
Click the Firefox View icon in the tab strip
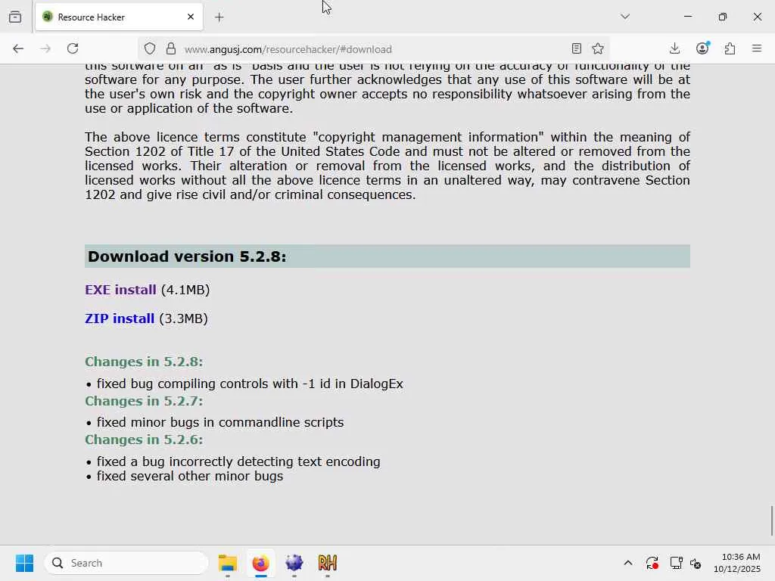coord(15,17)
